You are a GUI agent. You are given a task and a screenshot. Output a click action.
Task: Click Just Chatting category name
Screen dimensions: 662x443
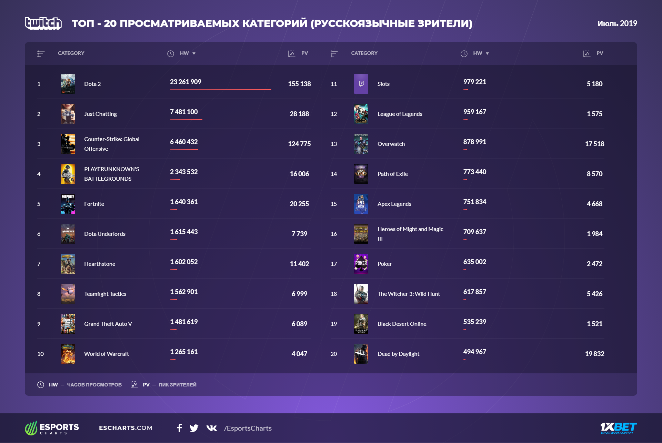point(100,114)
